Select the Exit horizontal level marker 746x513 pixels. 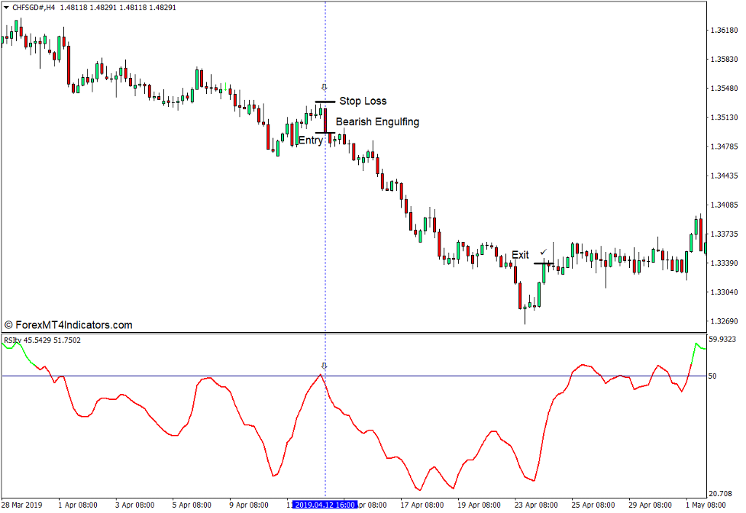click(544, 263)
